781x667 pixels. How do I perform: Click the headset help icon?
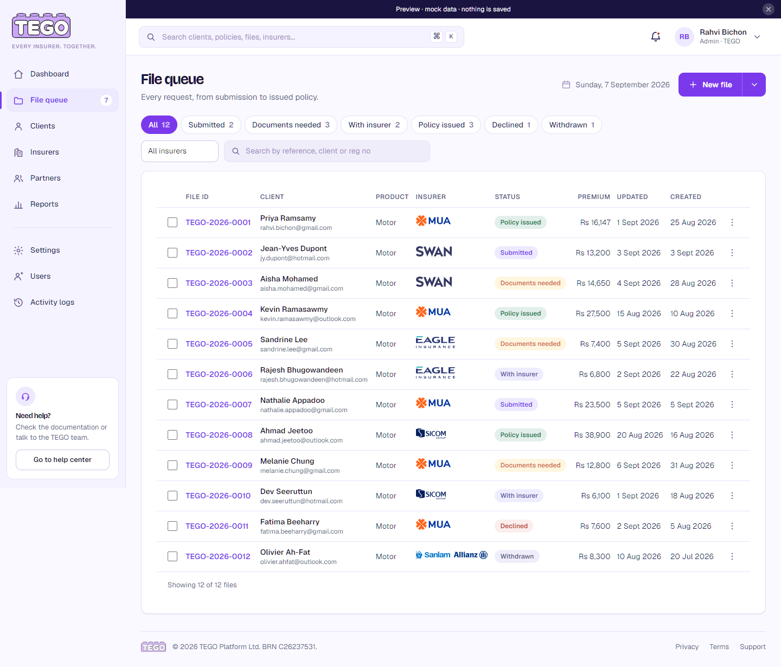(x=25, y=396)
